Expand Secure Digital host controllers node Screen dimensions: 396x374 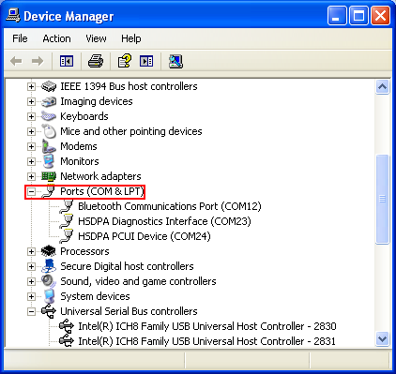(x=31, y=266)
